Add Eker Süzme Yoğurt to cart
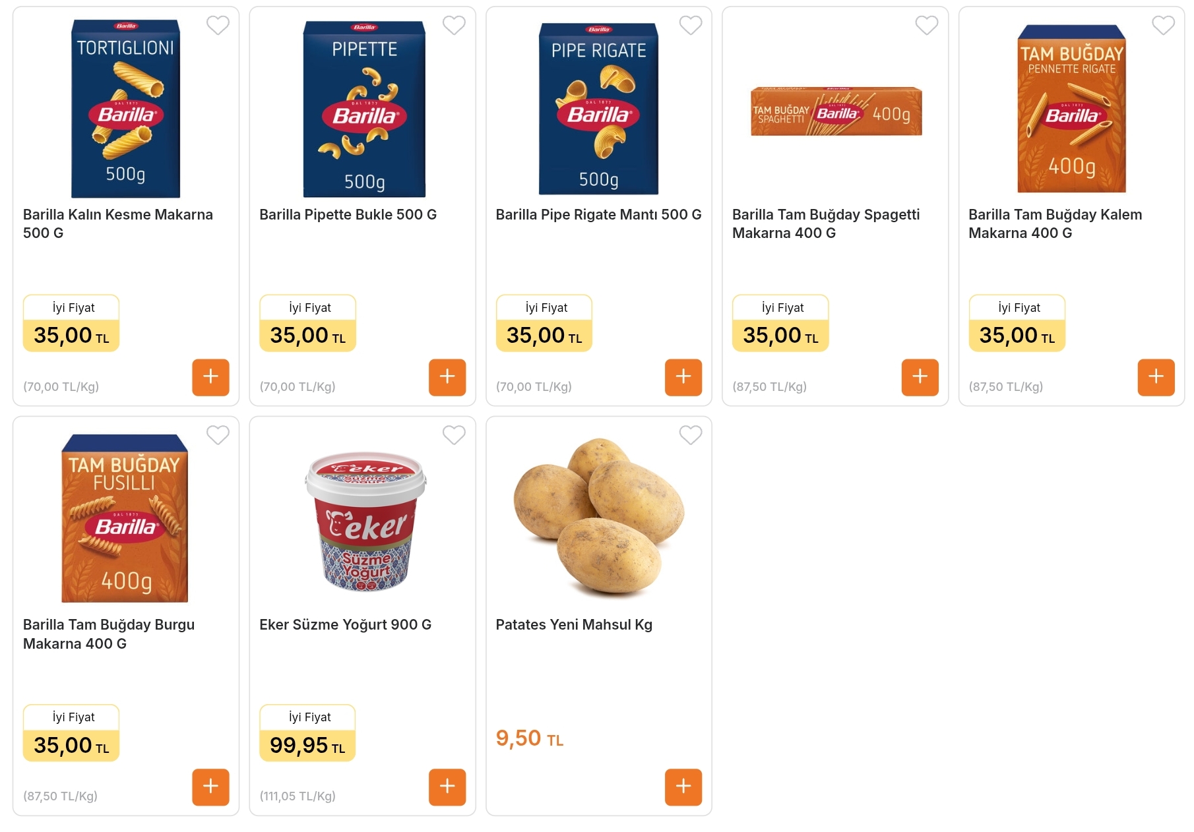This screenshot has height=832, width=1194. pyautogui.click(x=447, y=787)
